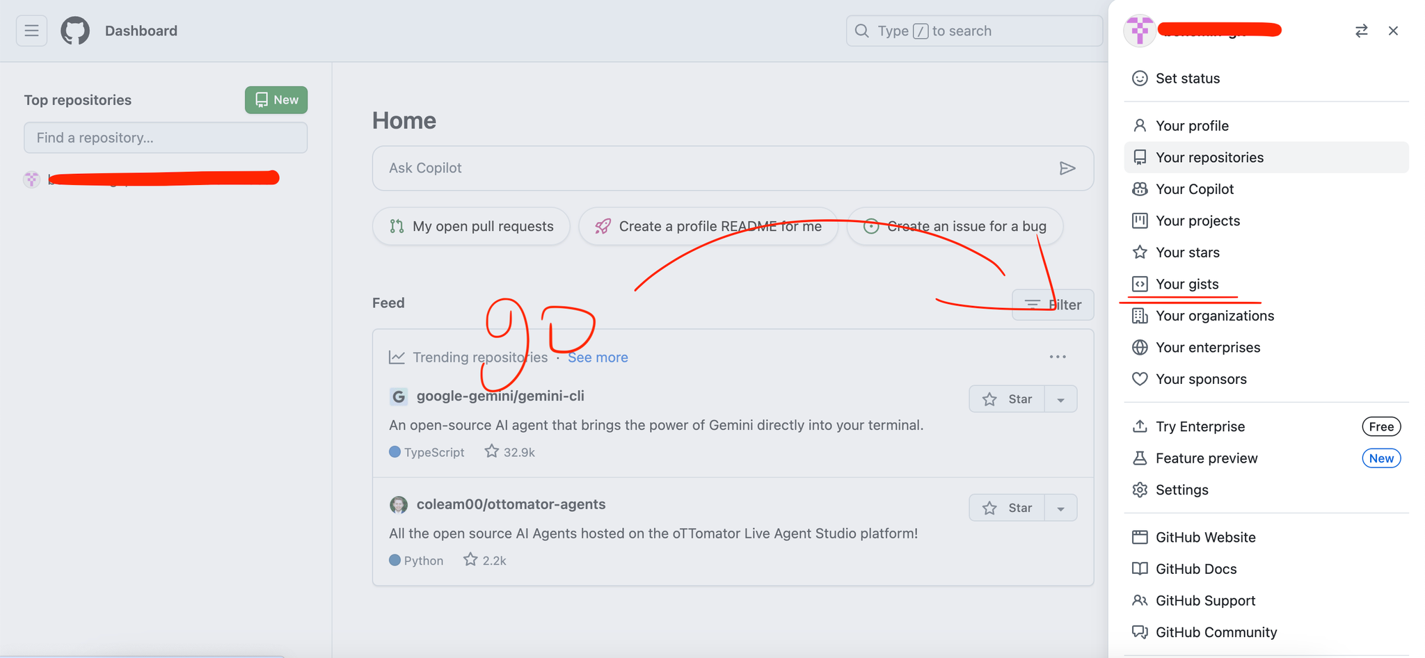Click the send arrow in Ask Copilot
Viewport: 1425px width, 658px height.
click(x=1067, y=168)
